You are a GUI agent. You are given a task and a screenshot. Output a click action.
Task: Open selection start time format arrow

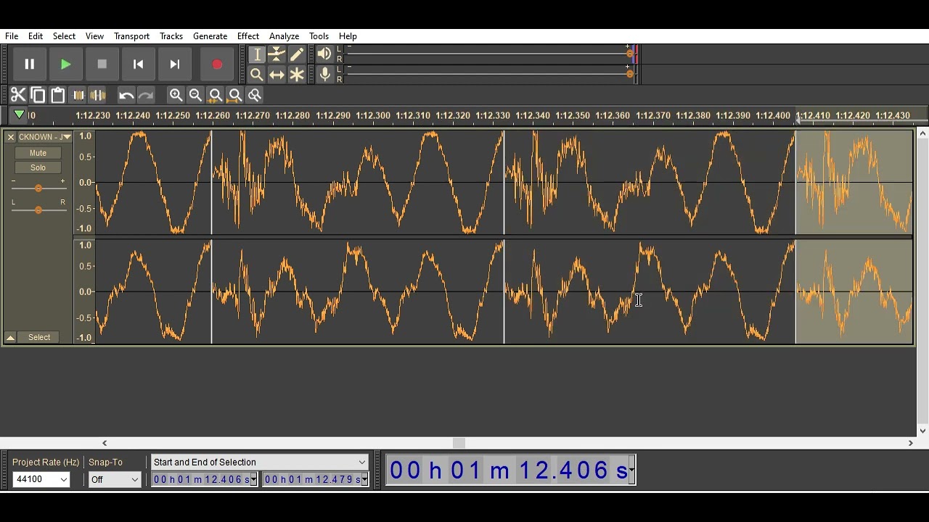coord(253,480)
